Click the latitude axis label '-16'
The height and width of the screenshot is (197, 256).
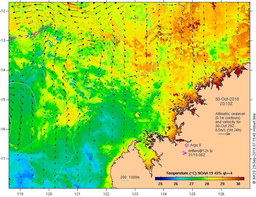3,129
